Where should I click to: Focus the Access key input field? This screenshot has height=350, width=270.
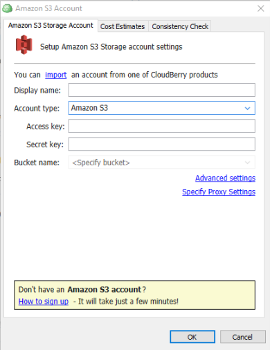162,126
